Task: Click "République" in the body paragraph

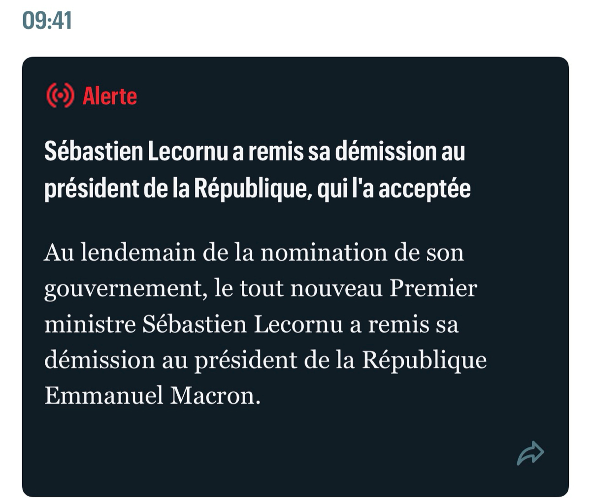Action: [x=425, y=360]
